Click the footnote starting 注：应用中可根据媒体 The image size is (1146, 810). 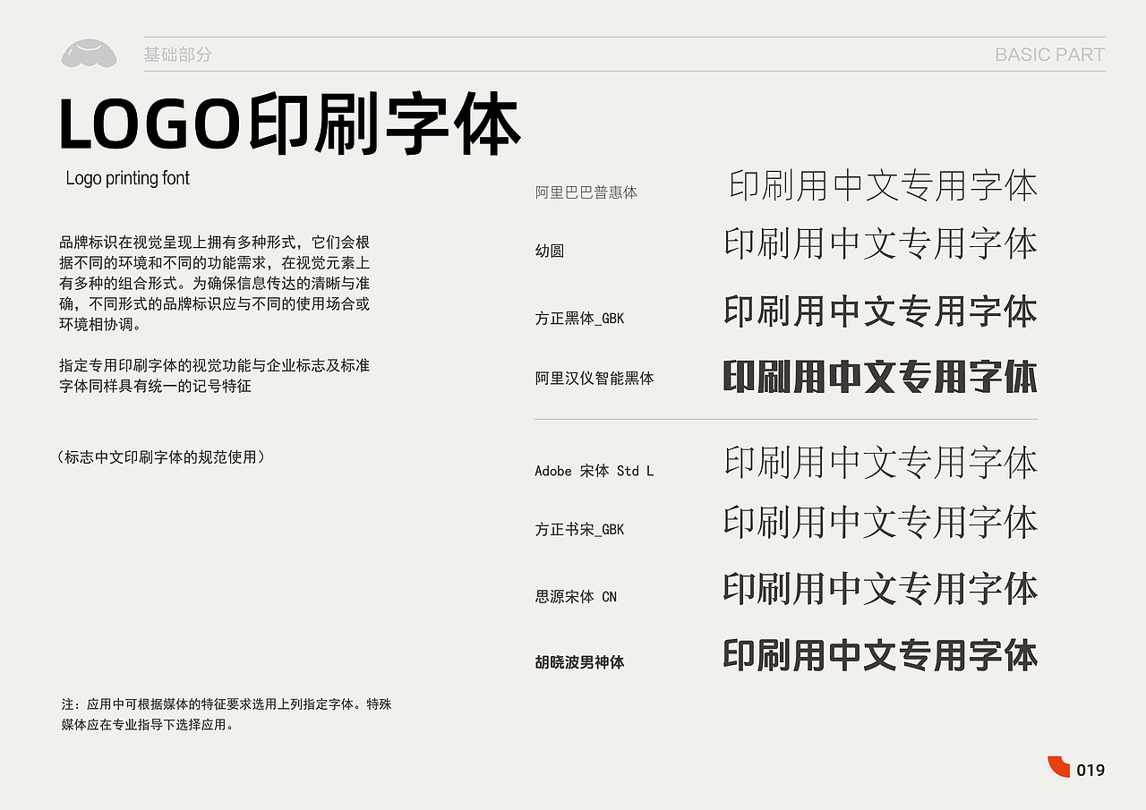coord(227,714)
